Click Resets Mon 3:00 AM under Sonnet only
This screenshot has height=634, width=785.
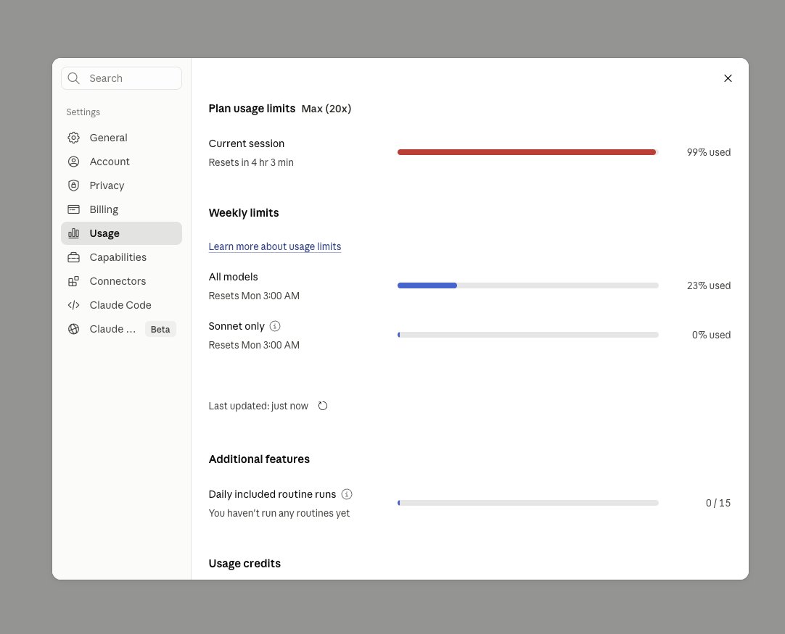pos(254,345)
